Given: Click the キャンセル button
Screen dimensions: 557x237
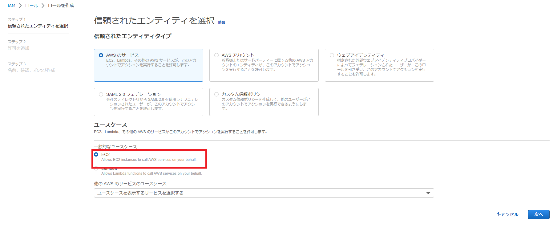Looking at the screenshot, I should click(507, 215).
